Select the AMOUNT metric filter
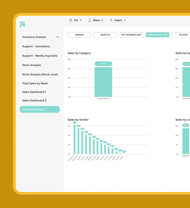This screenshot has width=190, height=208. pyautogui.click(x=79, y=35)
